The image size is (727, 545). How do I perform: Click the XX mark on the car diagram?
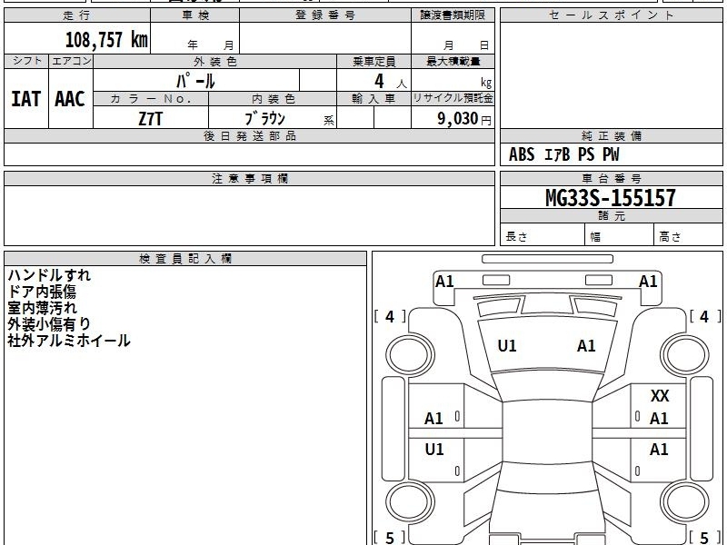coord(660,396)
